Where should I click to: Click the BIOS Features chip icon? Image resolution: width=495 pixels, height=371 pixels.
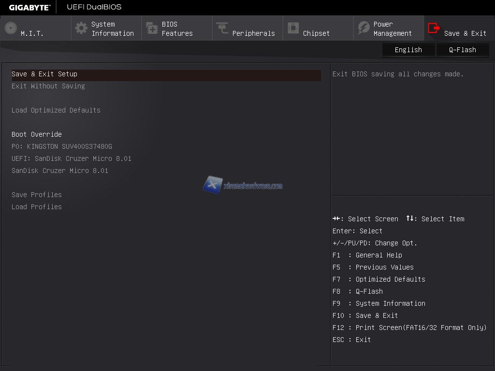[x=152, y=28]
